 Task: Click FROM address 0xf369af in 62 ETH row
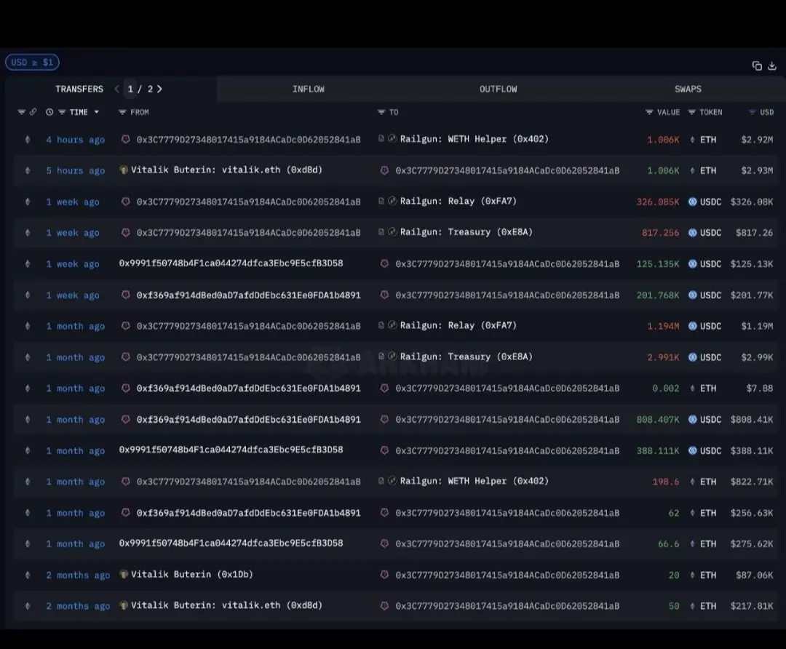[x=249, y=513]
